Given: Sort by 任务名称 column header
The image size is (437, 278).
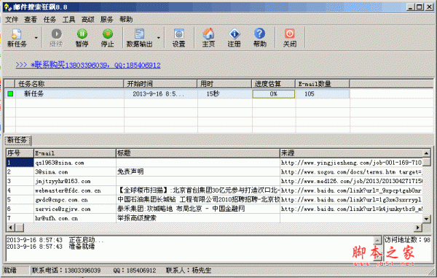Looking at the screenshot, I should pyautogui.click(x=69, y=84).
